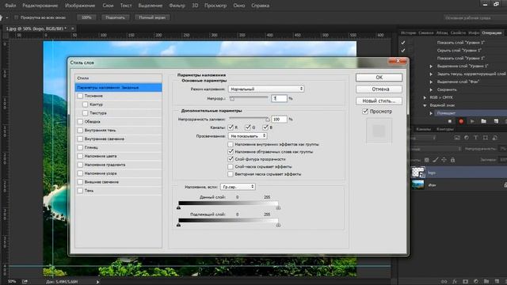Click the play action button in Actions panel
This screenshot has width=507, height=285.
[x=472, y=121]
